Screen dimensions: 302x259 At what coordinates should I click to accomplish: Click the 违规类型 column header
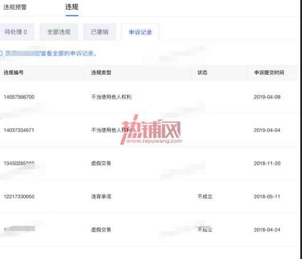pos(101,73)
